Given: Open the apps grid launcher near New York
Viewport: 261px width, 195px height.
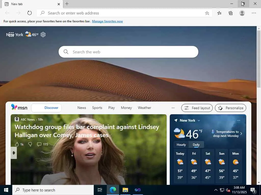Looking at the screenshot, I should 11,35.
